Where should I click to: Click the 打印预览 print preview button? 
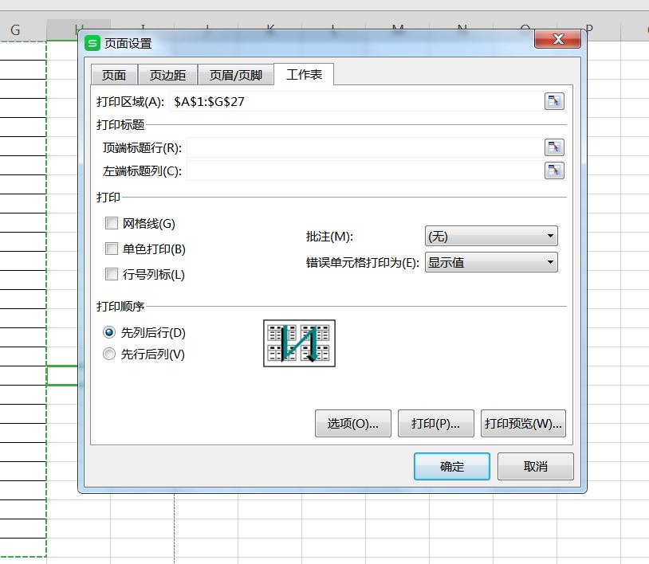pos(523,423)
